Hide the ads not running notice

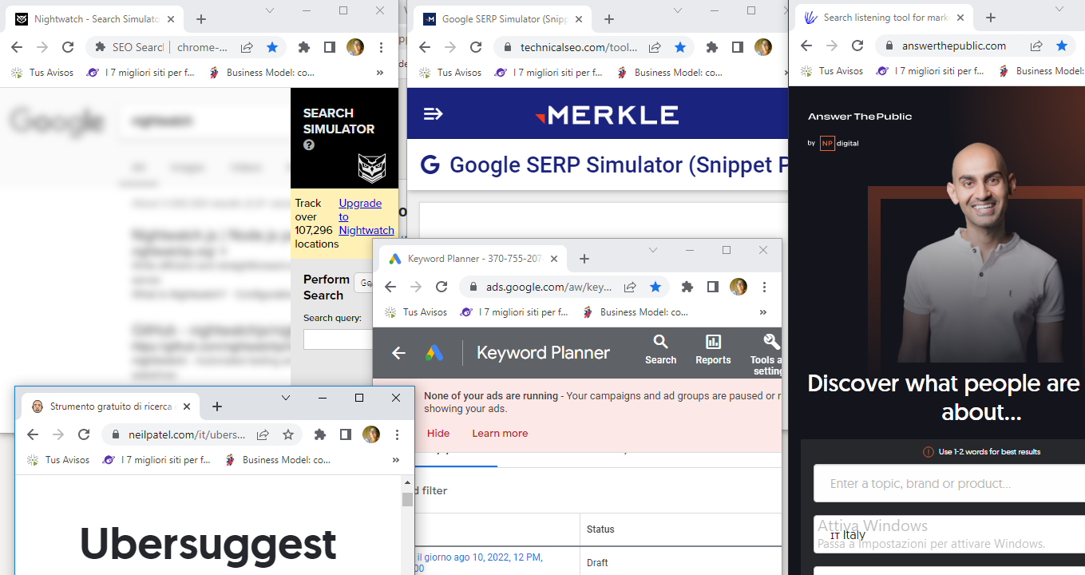(x=438, y=434)
